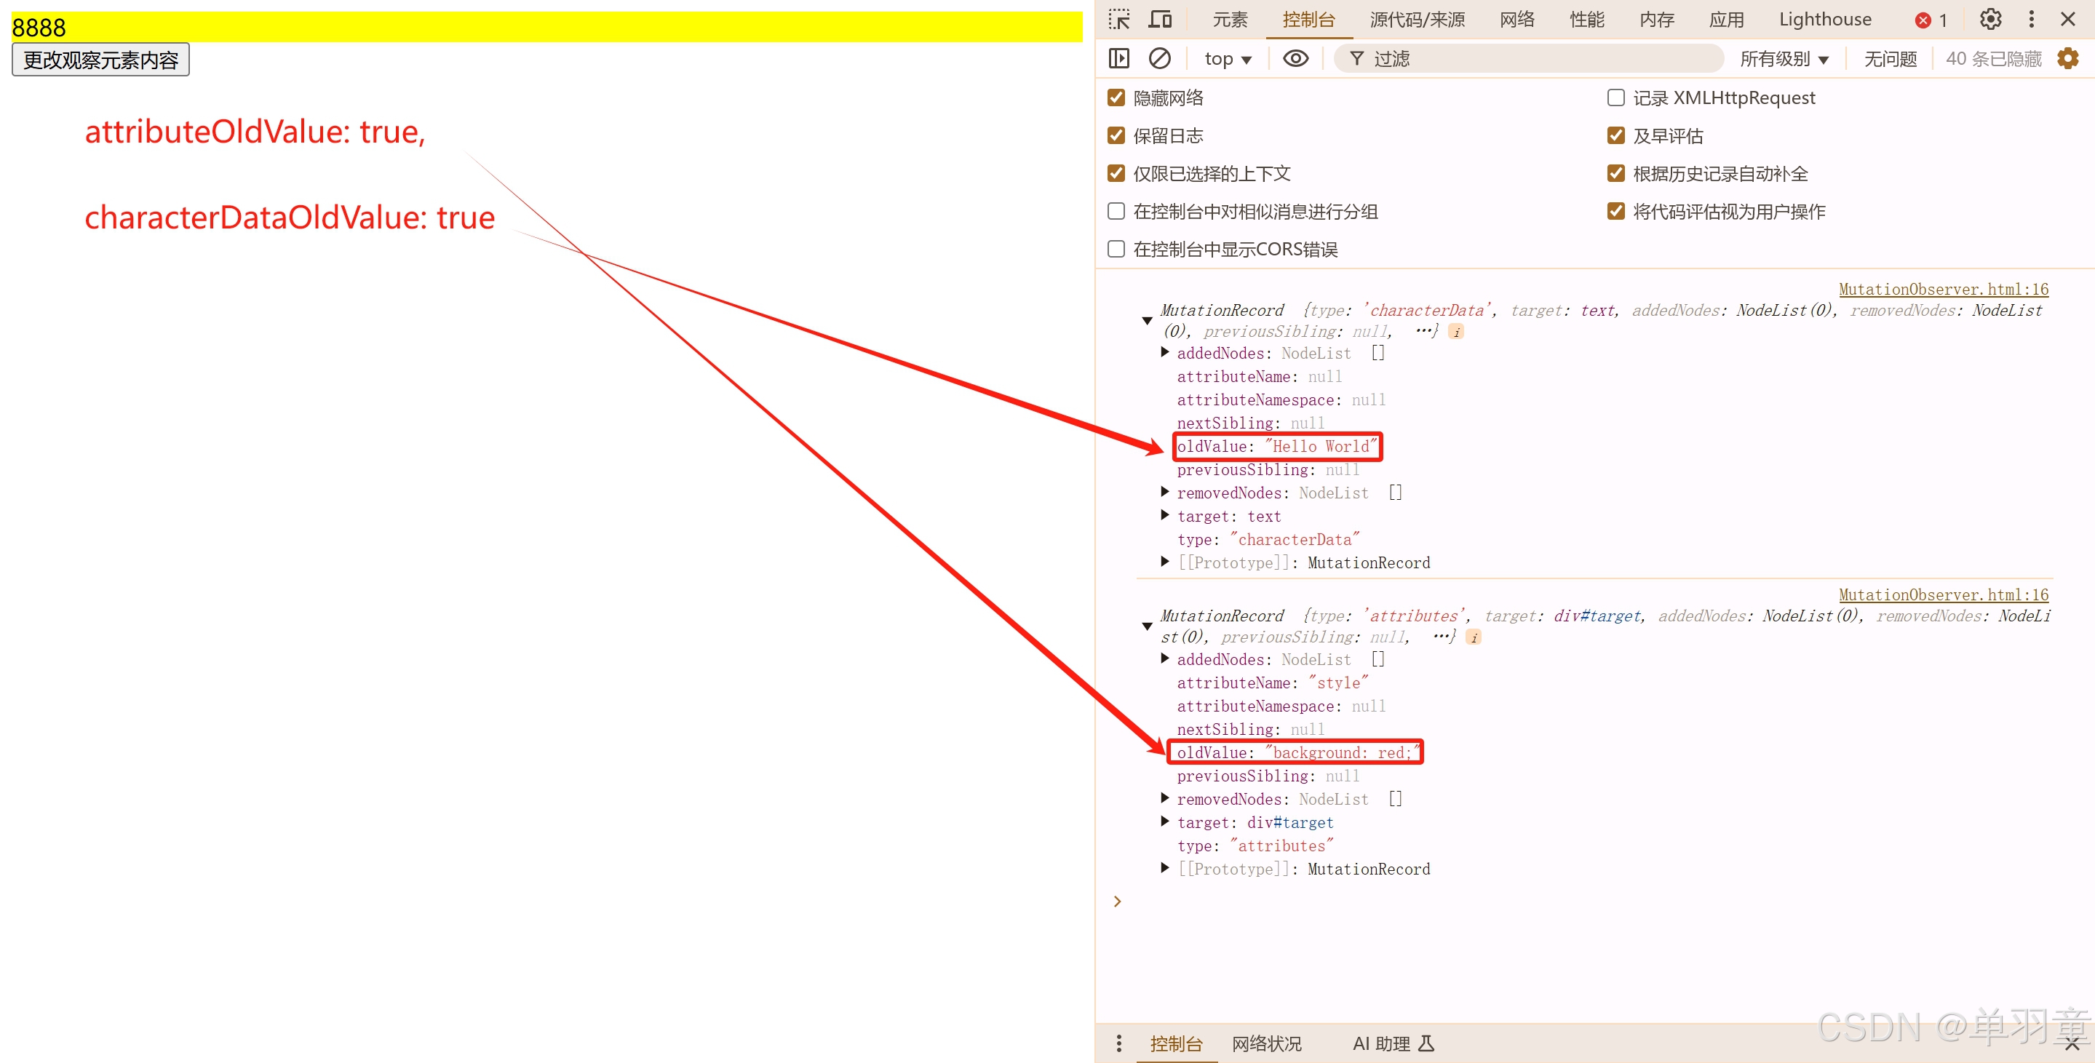
Task: Open the three-dot customize DevTools menu
Action: pyautogui.click(x=2031, y=19)
